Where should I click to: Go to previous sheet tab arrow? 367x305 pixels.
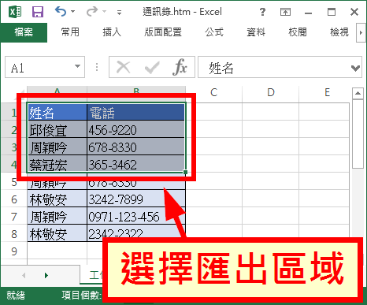[x=24, y=275]
